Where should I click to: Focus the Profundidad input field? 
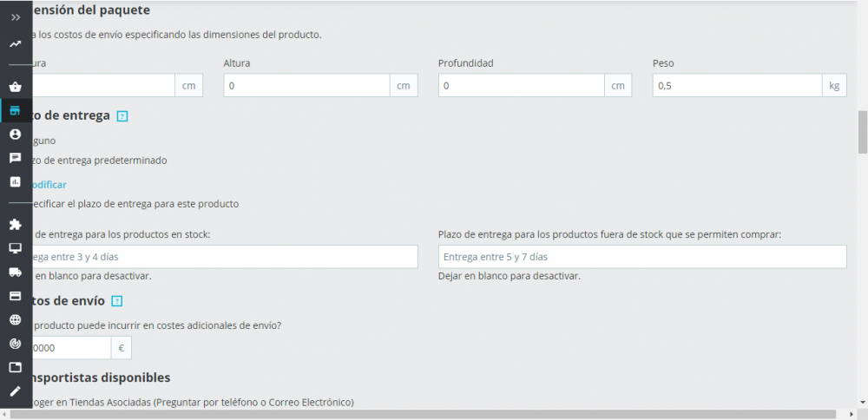pos(521,86)
